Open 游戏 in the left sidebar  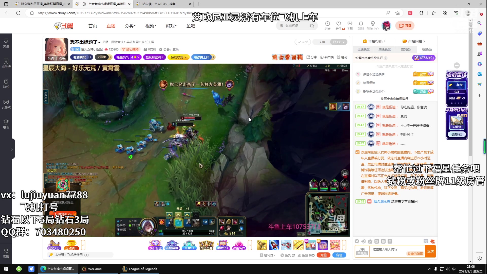[x=6, y=83]
